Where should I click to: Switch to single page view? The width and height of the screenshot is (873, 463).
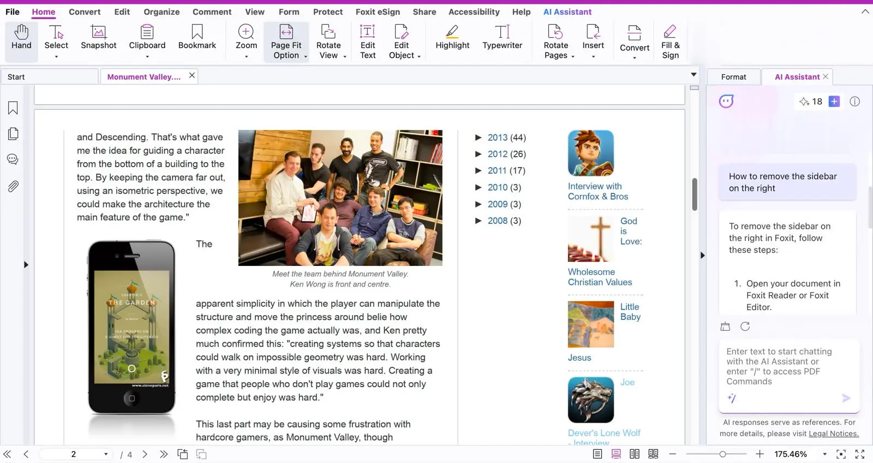pyautogui.click(x=597, y=454)
